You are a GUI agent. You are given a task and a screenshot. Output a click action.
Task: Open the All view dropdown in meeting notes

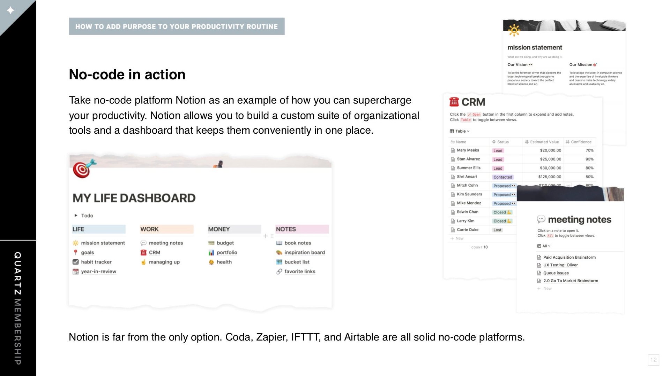(x=544, y=246)
